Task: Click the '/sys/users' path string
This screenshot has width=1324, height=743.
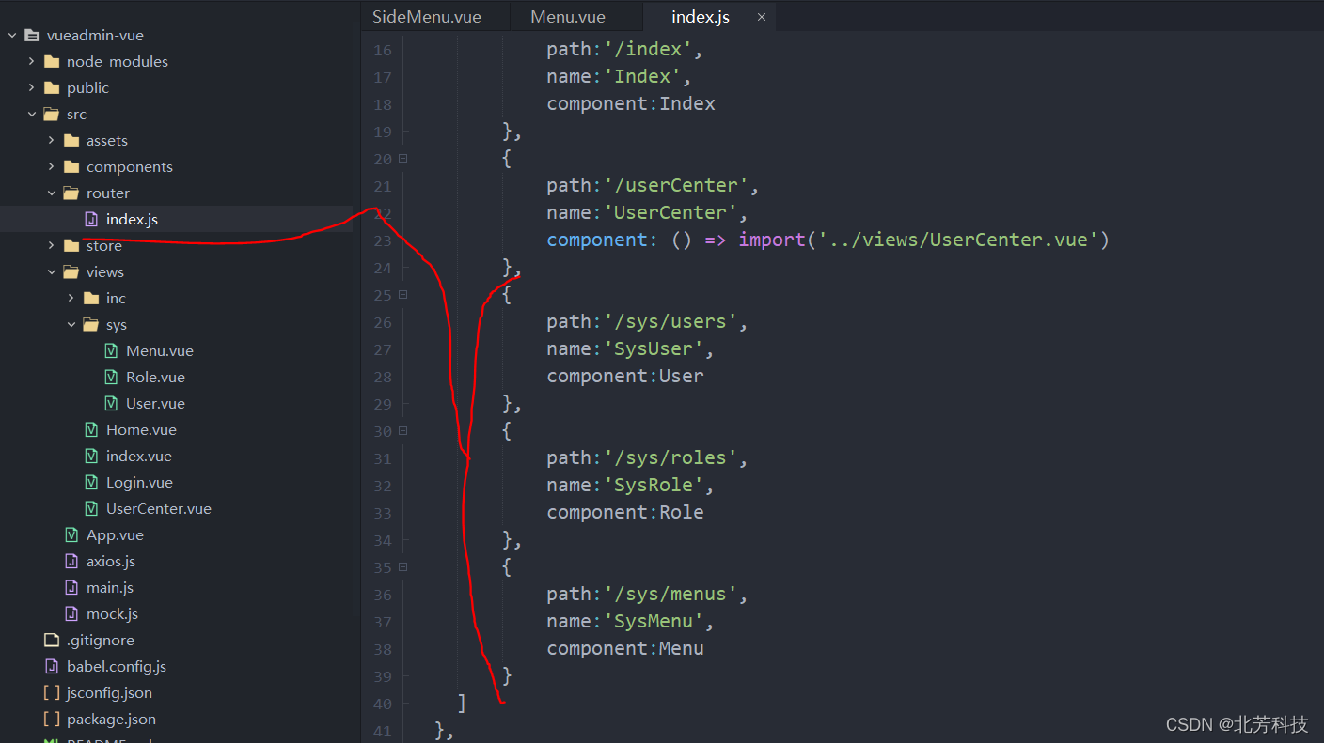Action: click(x=671, y=321)
